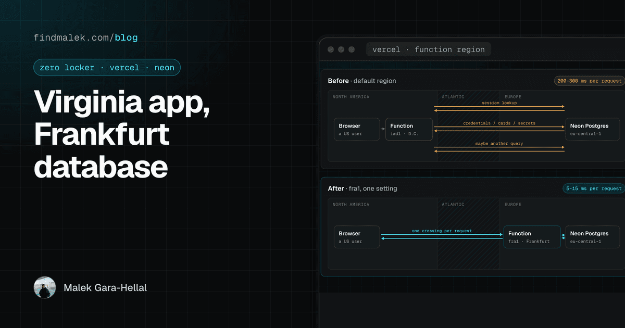Screen dimensions: 625x328
Task: Select Neon Postgres node in the After diagram
Action: click(x=593, y=237)
